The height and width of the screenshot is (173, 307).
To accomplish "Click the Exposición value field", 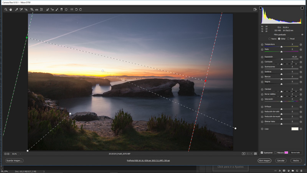I will tap(294, 57).
